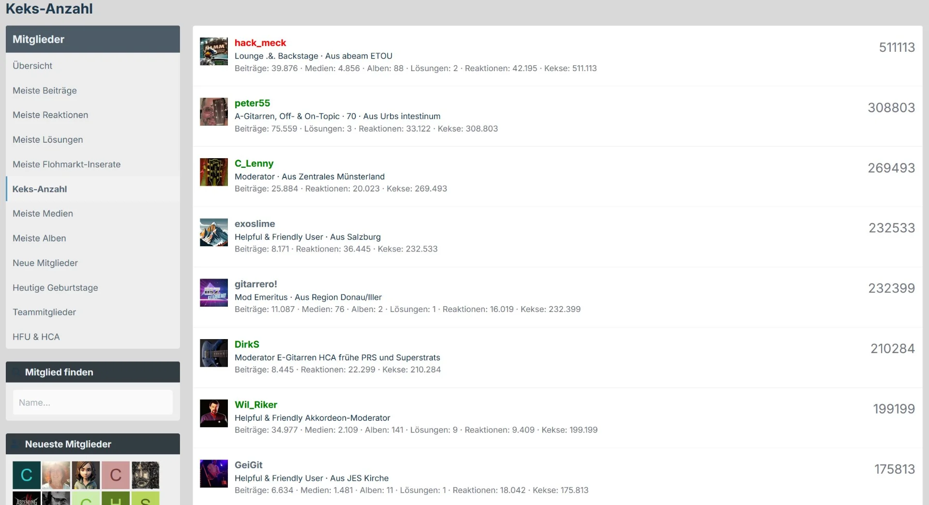929x505 pixels.
Task: Open DirkS's guitar avatar
Action: point(214,353)
